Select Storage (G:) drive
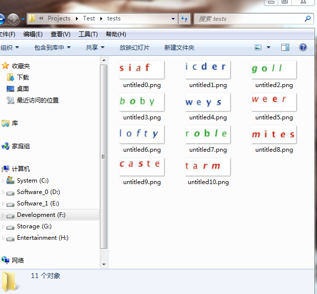Viewport: 317px width, 294px height. point(29,226)
